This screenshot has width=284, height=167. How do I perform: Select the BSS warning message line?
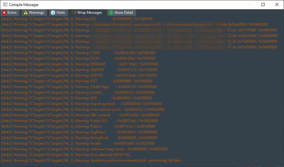pyautogui.click(x=77, y=19)
